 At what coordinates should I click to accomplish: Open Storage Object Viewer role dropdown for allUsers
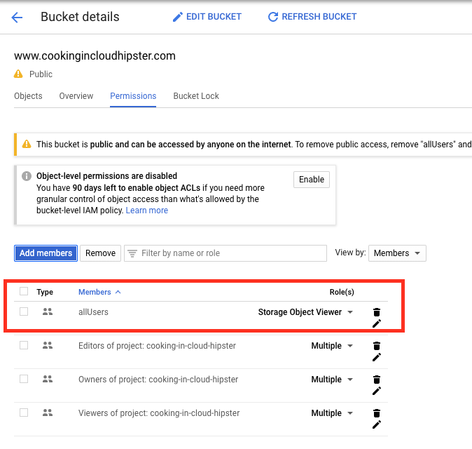pos(305,312)
